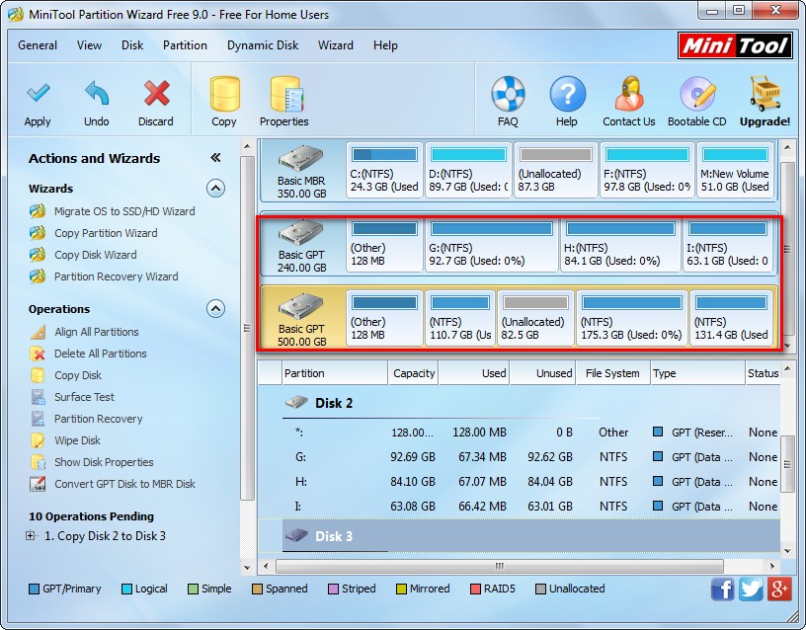This screenshot has height=630, width=806.
Task: Open the Properties toolbar icon
Action: click(286, 94)
